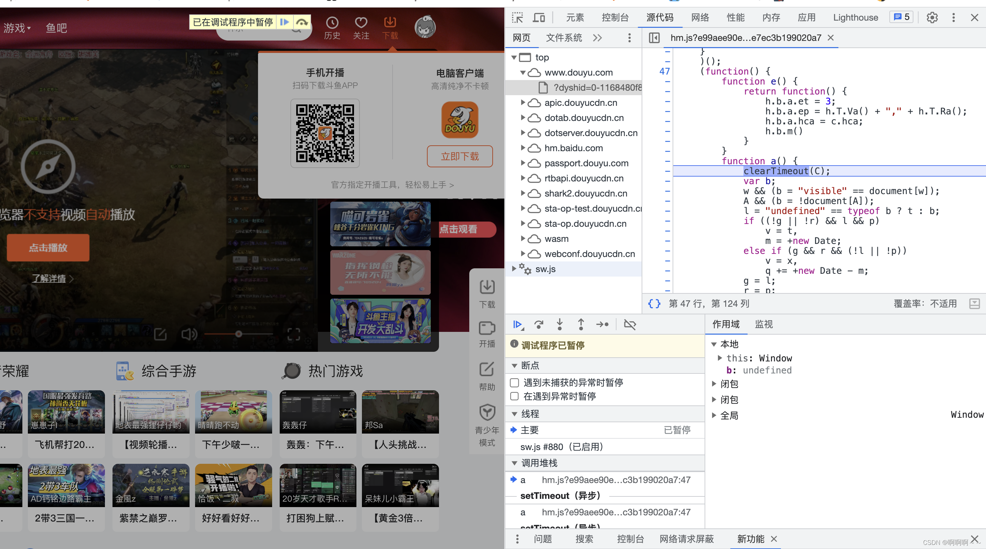Screen dimensions: 986x549
Task: Close the 新功能 drawer tab
Action: point(774,539)
